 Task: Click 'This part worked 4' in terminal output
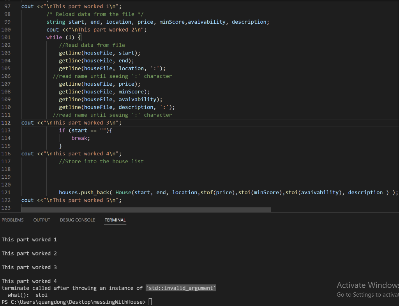tap(29, 281)
